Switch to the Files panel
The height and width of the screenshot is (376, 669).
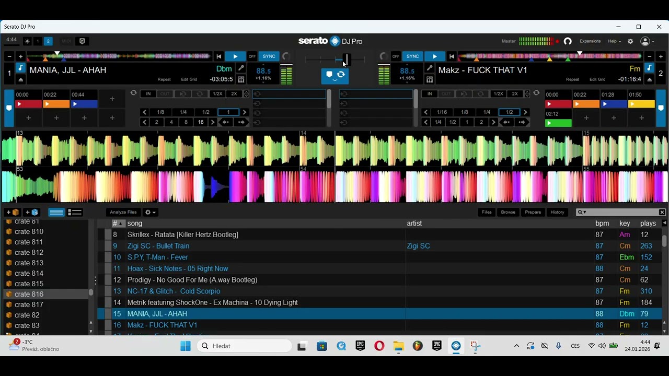(487, 212)
